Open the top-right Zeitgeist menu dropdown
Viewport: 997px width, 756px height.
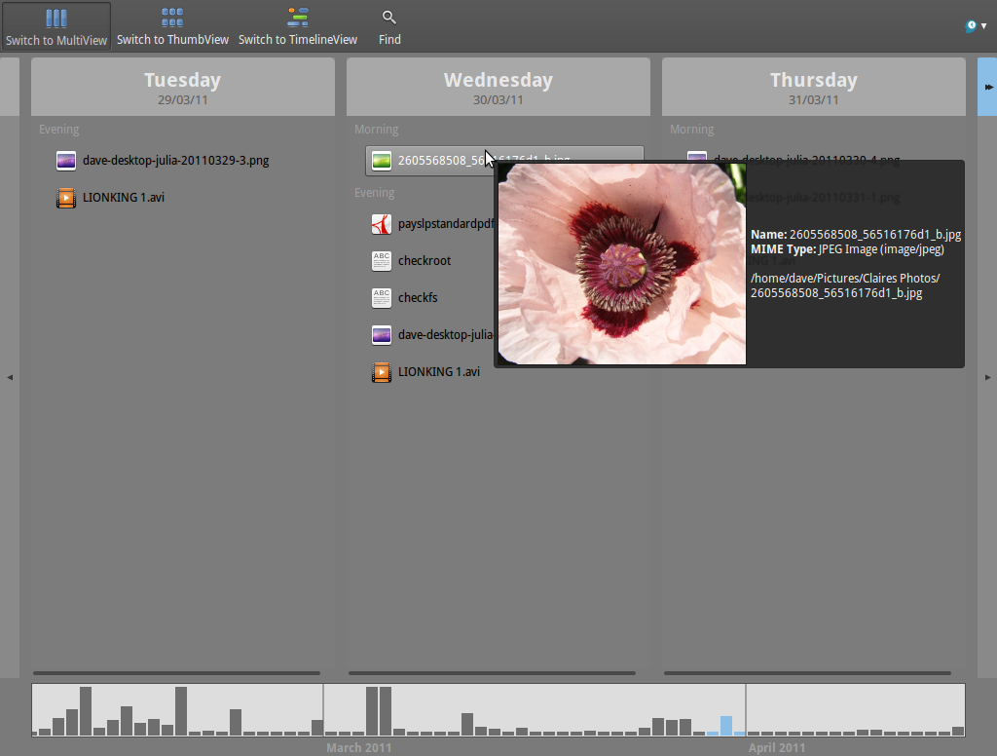[x=976, y=26]
